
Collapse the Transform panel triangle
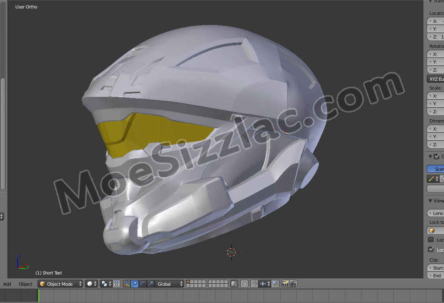(x=430, y=2)
